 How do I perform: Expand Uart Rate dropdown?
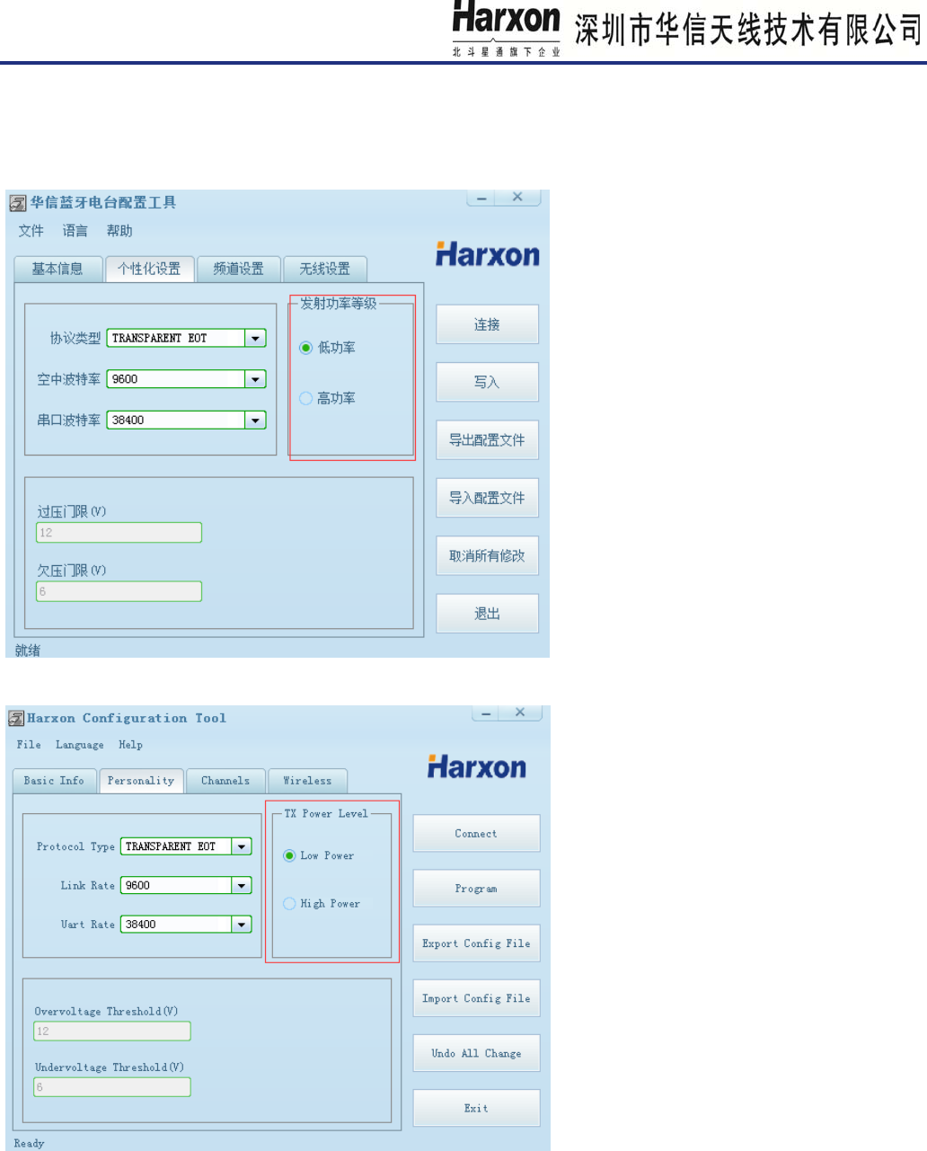(x=242, y=924)
